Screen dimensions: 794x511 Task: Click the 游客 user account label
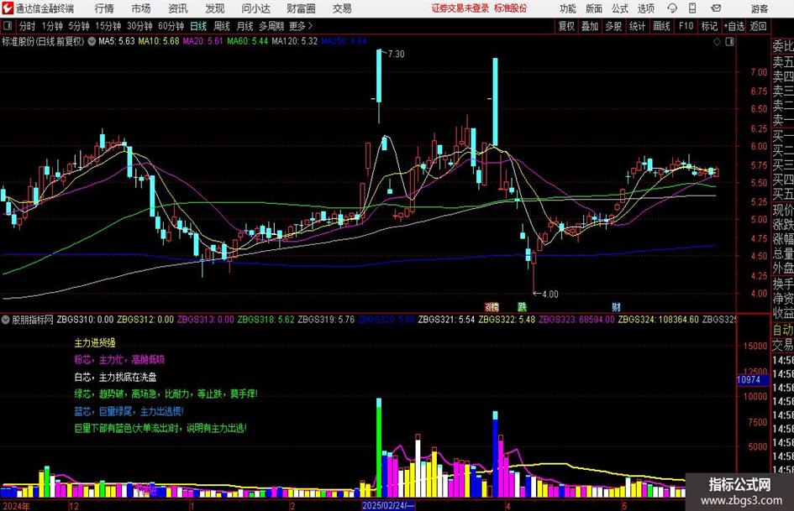click(759, 8)
